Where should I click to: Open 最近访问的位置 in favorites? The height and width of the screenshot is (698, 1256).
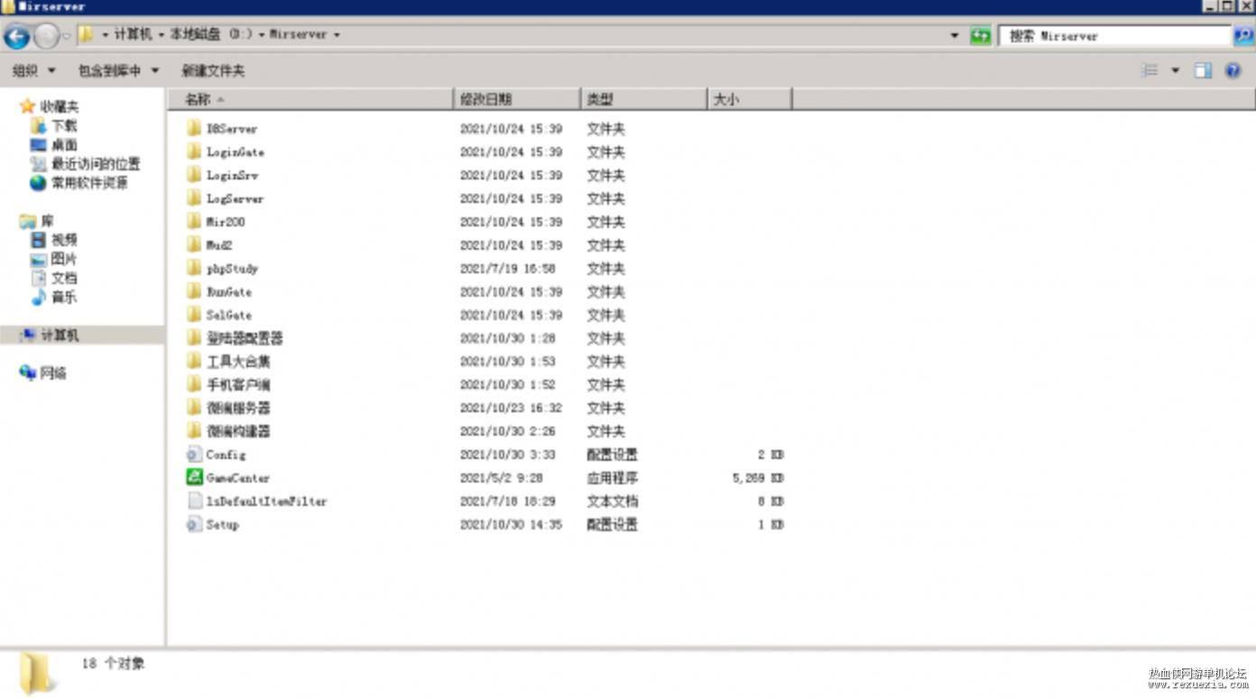pyautogui.click(x=95, y=163)
